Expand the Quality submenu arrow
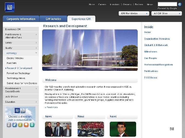Image resolution: width=185 pixels, height=138 pixels. click(36, 48)
